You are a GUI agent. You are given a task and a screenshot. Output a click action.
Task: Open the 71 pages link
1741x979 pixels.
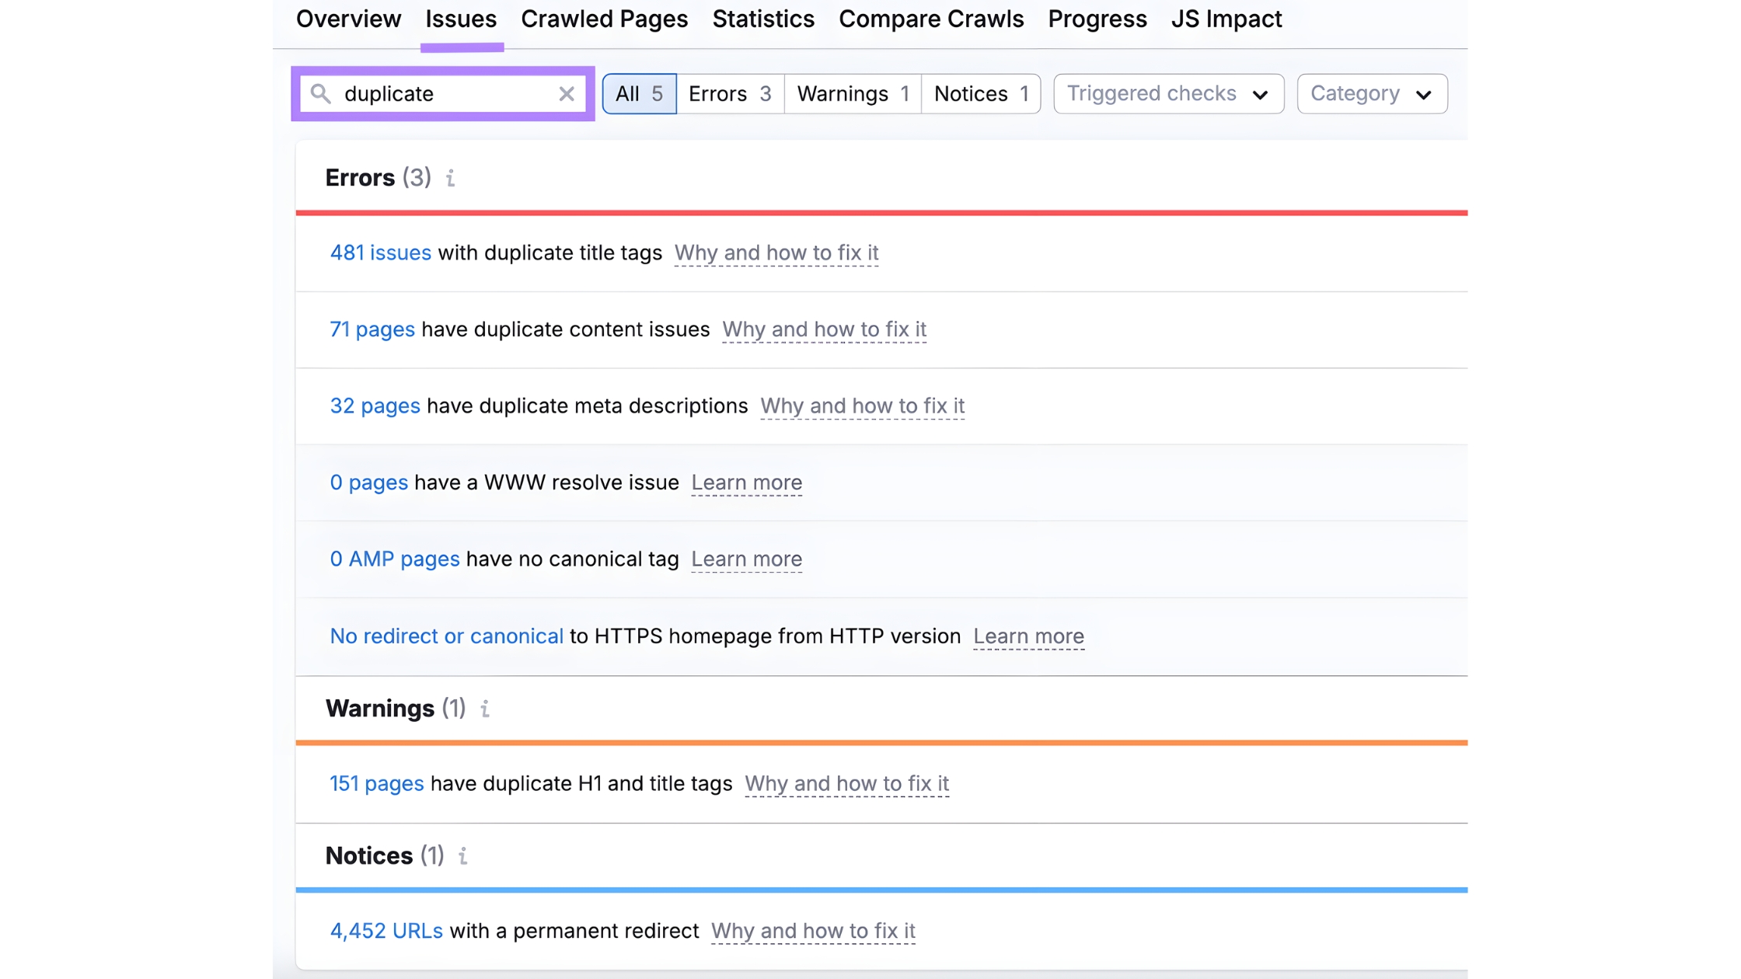coord(372,329)
